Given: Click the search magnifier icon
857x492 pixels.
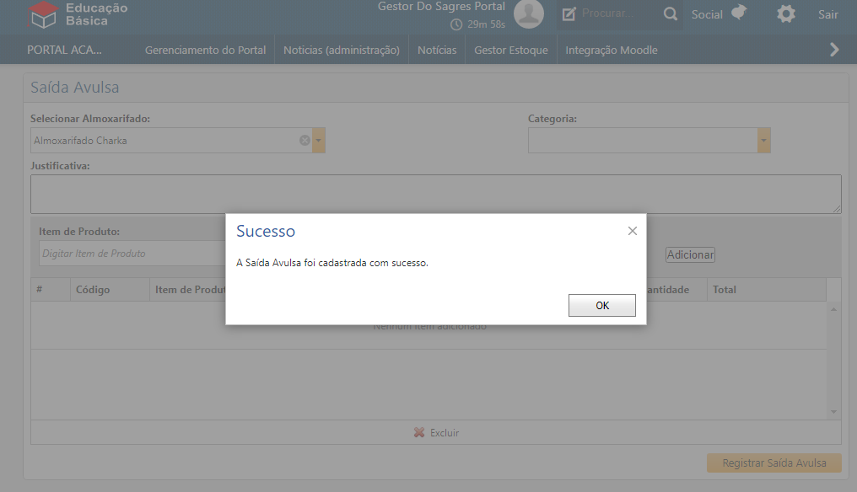Looking at the screenshot, I should 670,14.
